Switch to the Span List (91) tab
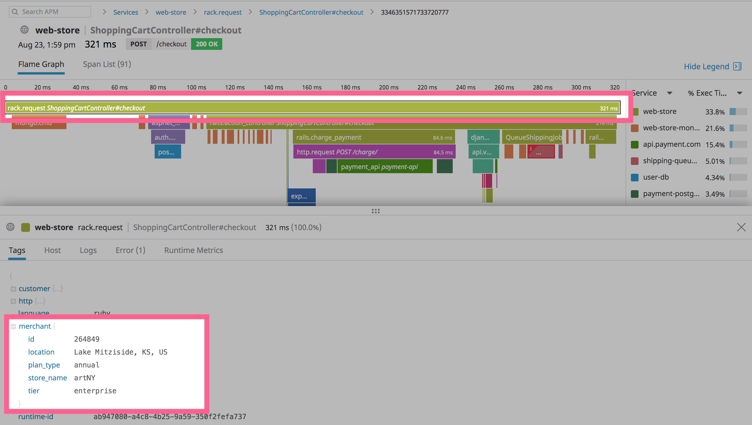Viewport: 752px width, 425px height. point(107,64)
